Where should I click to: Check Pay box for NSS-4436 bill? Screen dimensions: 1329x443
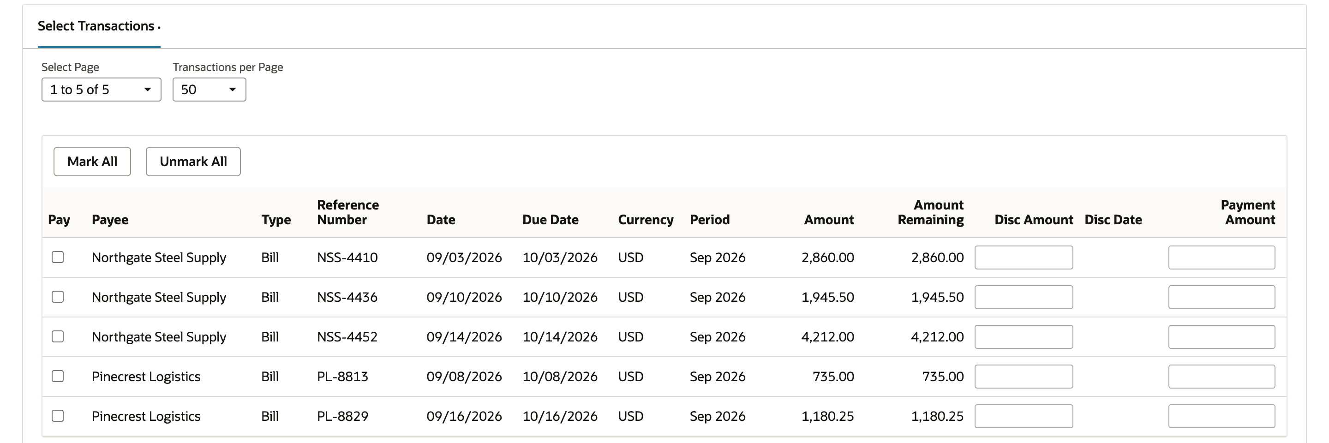pyautogui.click(x=58, y=297)
